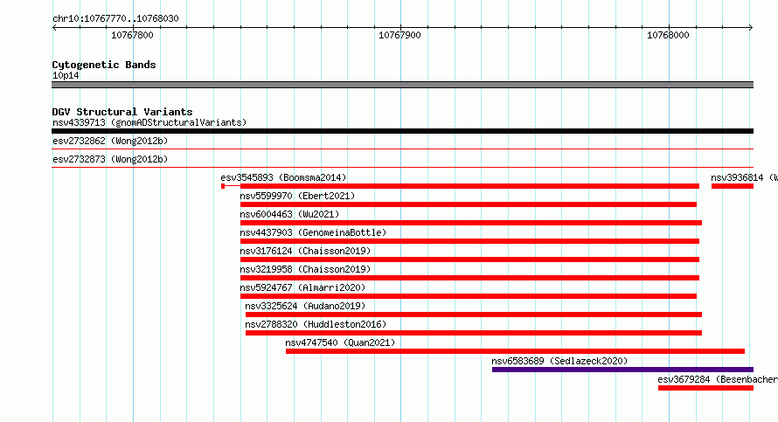Click the 10768000 ruler position label
Screen dimensions: 778x422
point(668,35)
